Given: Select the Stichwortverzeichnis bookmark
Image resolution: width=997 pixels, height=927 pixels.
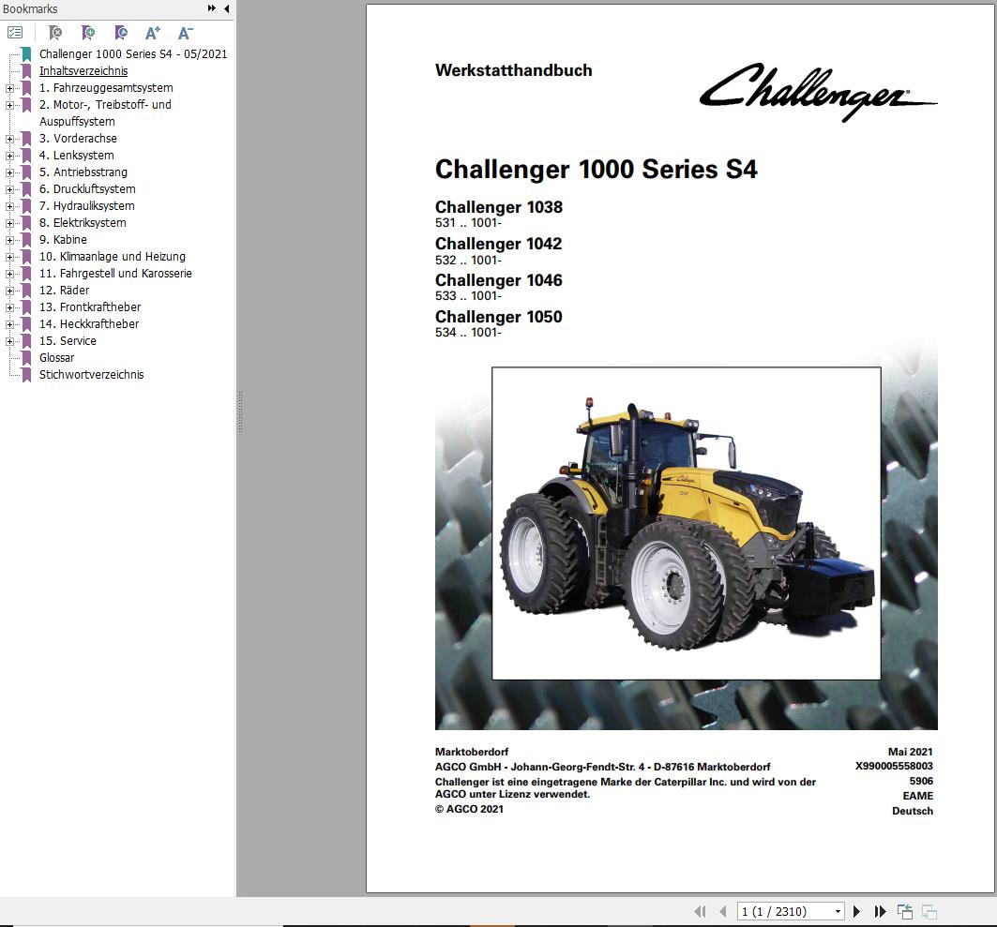Looking at the screenshot, I should click(x=92, y=375).
